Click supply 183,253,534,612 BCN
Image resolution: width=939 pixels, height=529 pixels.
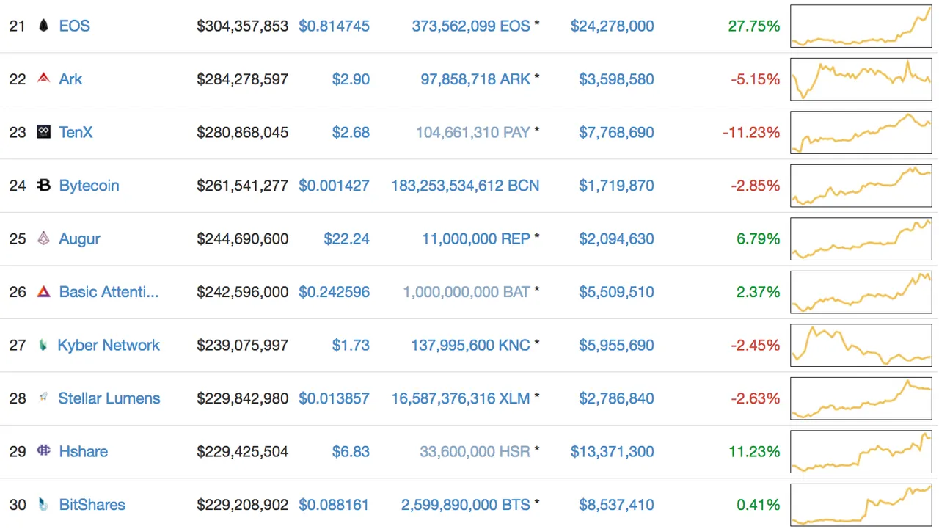point(466,186)
